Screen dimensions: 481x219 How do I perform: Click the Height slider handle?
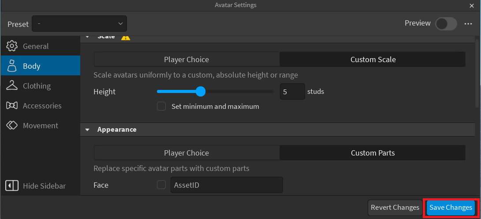[x=201, y=92]
